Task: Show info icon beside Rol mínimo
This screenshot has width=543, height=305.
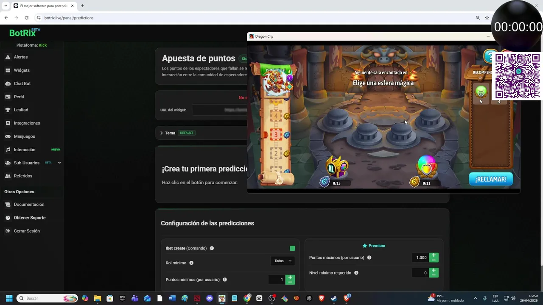Action: click(x=191, y=263)
